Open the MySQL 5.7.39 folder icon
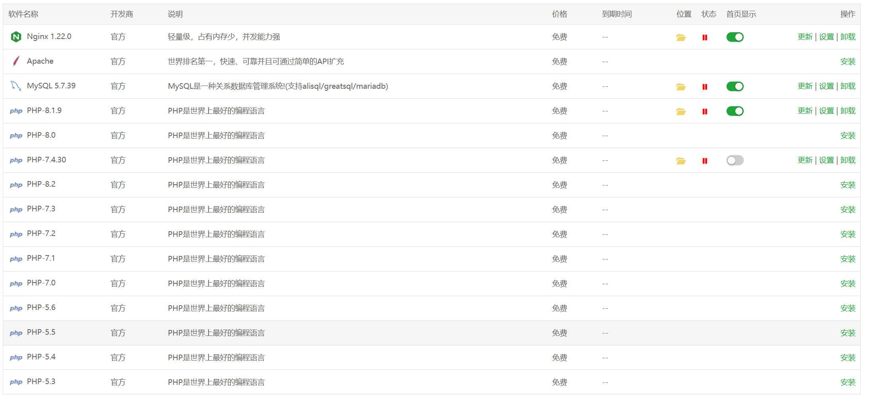The height and width of the screenshot is (398, 869). pyautogui.click(x=681, y=87)
